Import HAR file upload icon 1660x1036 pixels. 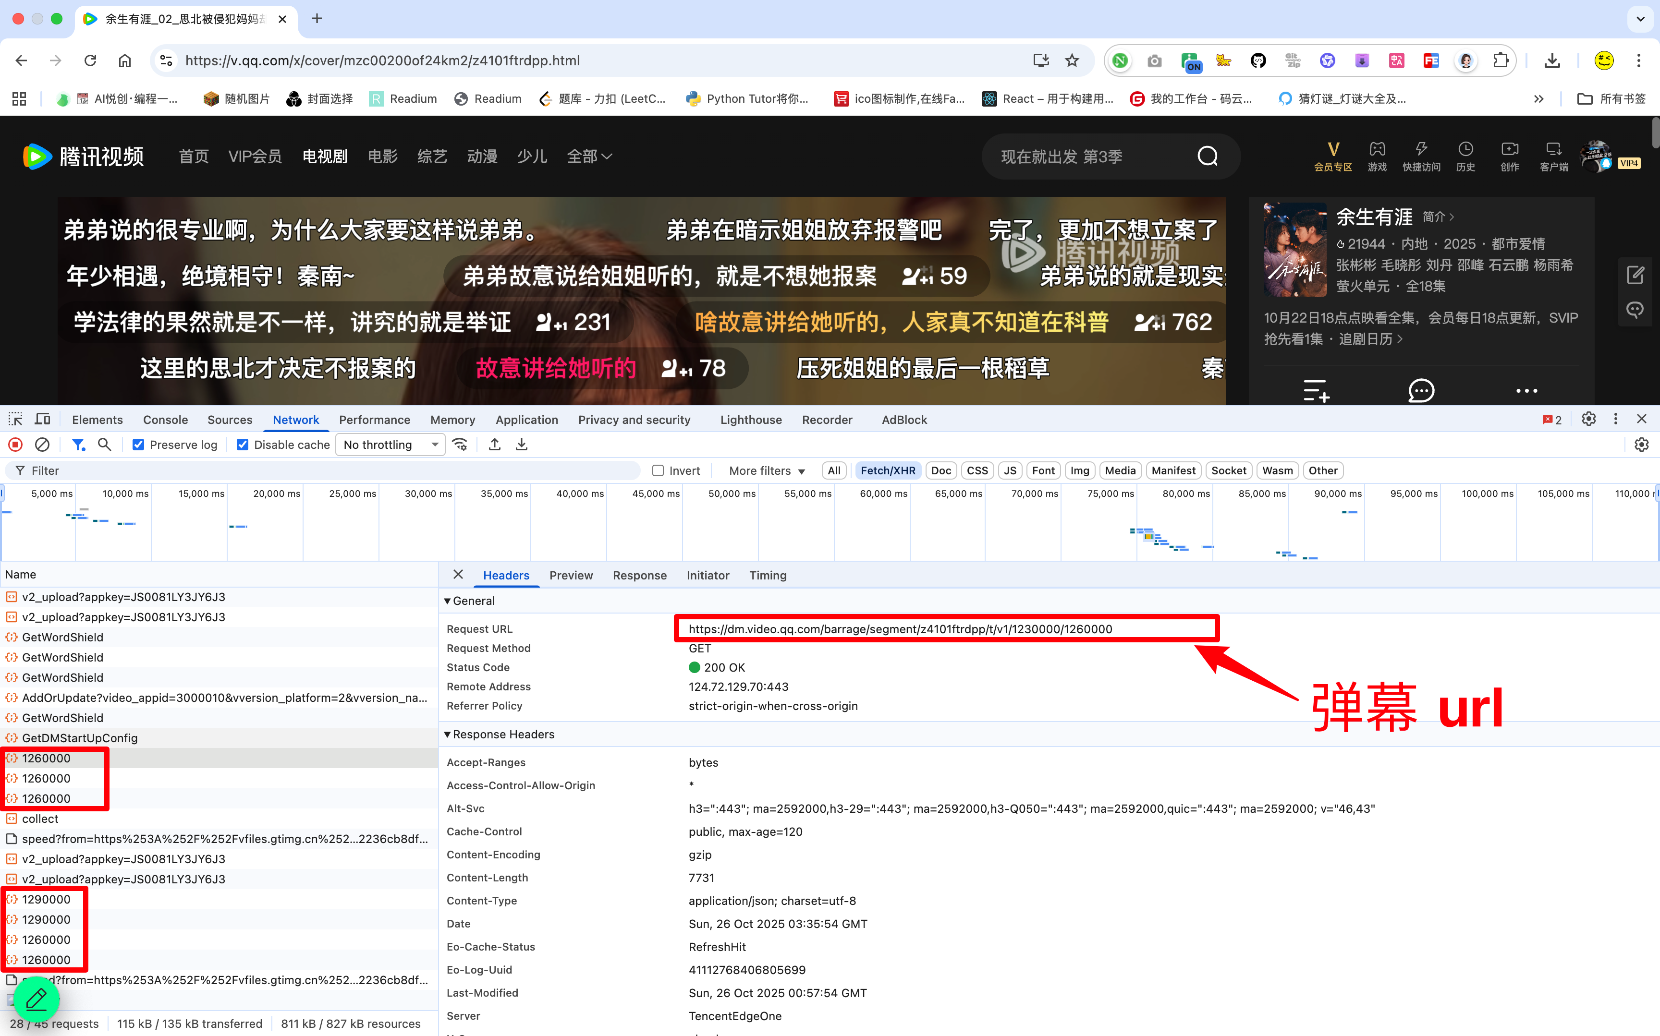(x=494, y=445)
